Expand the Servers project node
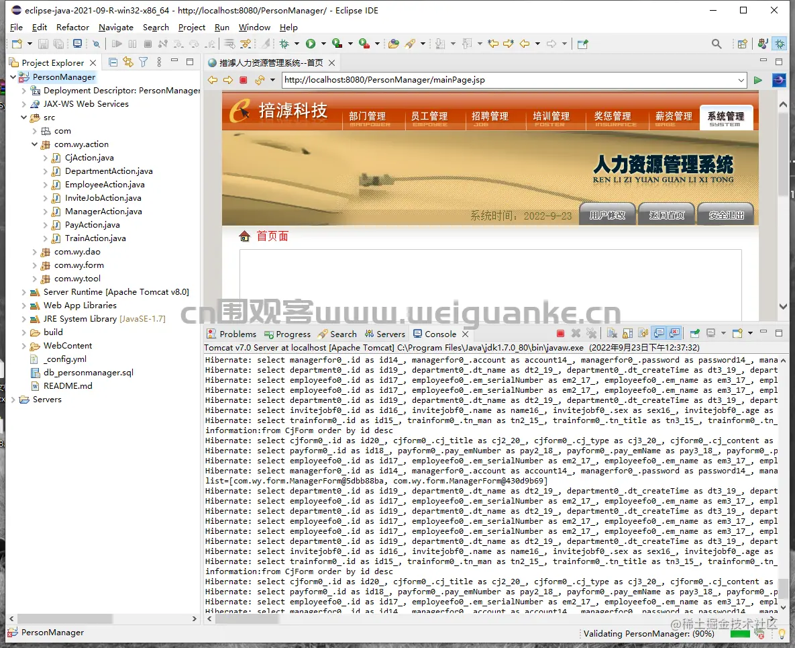 [x=13, y=400]
